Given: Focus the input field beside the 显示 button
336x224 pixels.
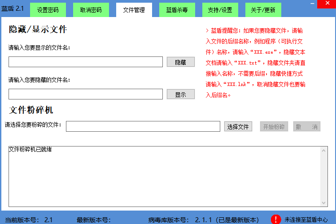Looking at the screenshot, I should pos(86,94).
